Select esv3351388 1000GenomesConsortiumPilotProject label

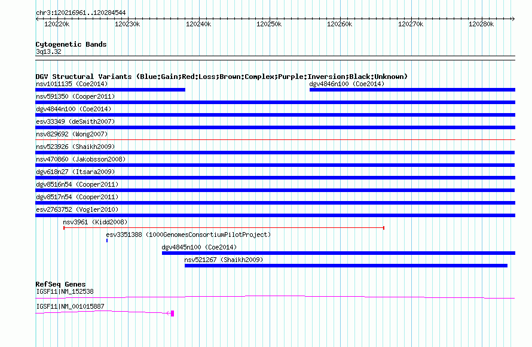coord(188,235)
